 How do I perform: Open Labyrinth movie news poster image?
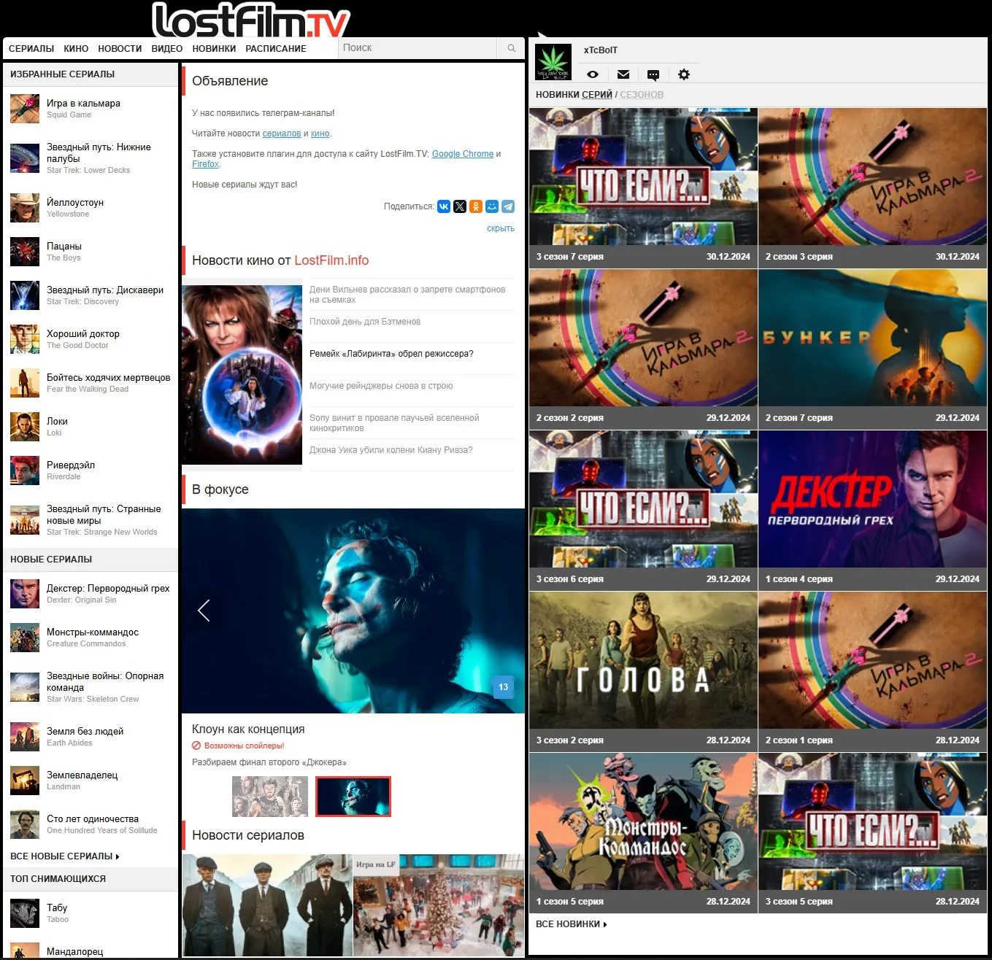coord(242,375)
